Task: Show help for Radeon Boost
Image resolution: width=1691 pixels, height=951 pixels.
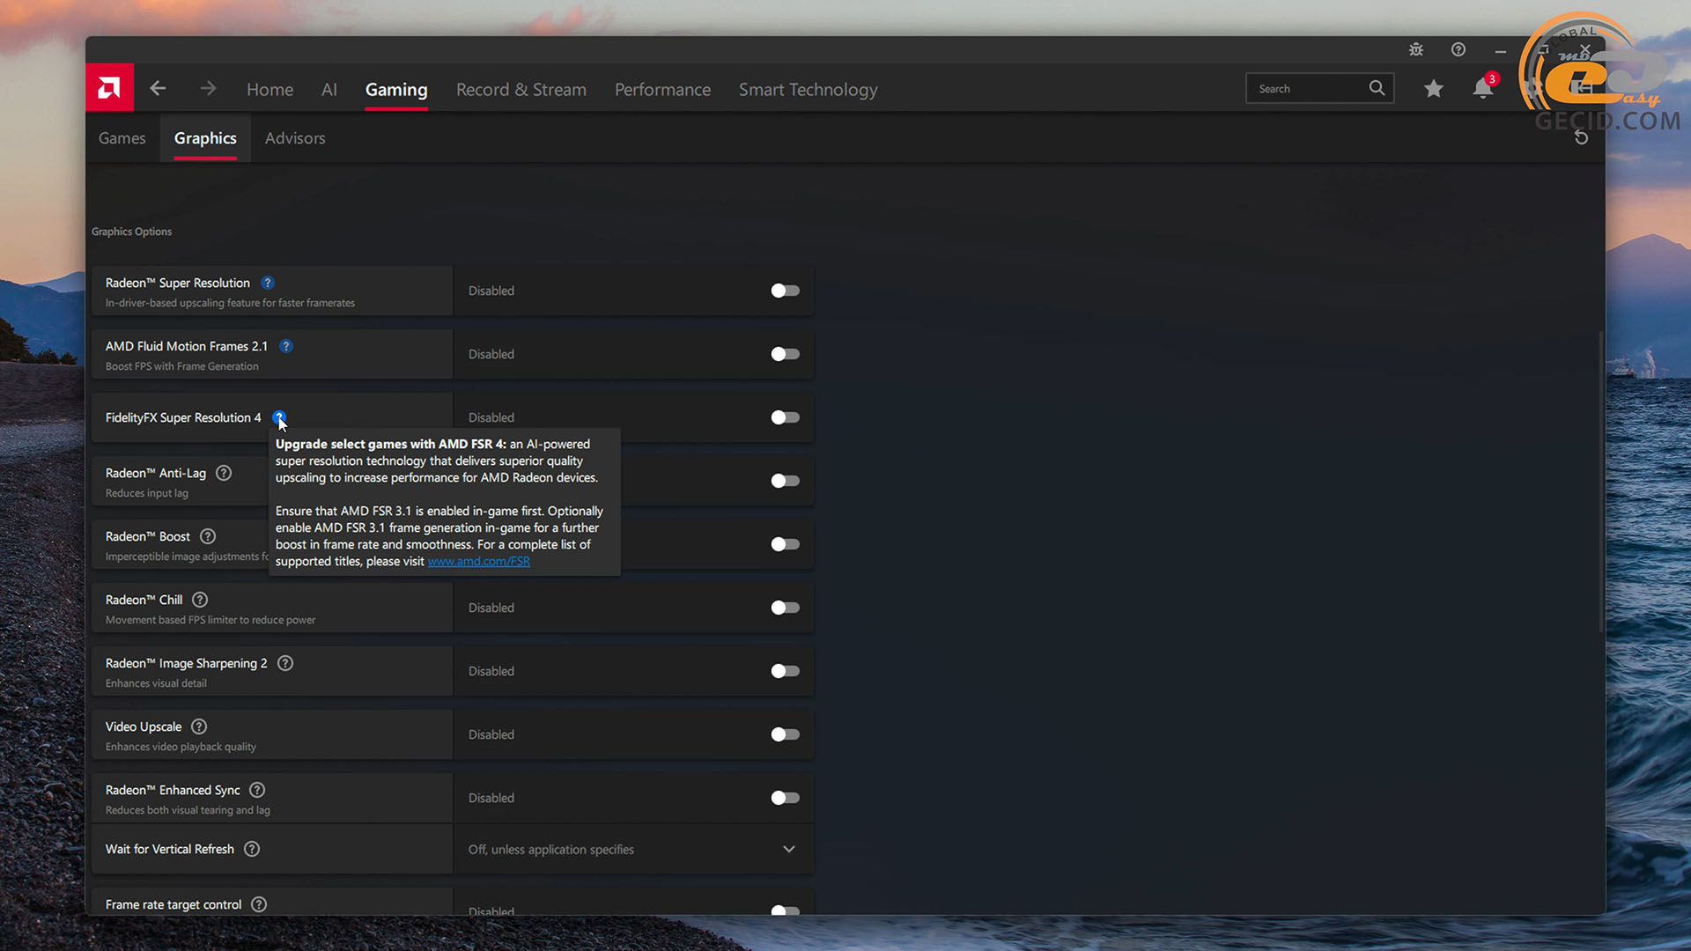Action: [x=208, y=536]
